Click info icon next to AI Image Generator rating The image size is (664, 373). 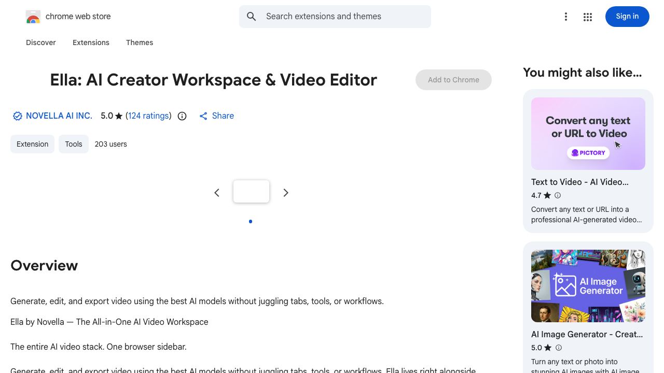[559, 348]
